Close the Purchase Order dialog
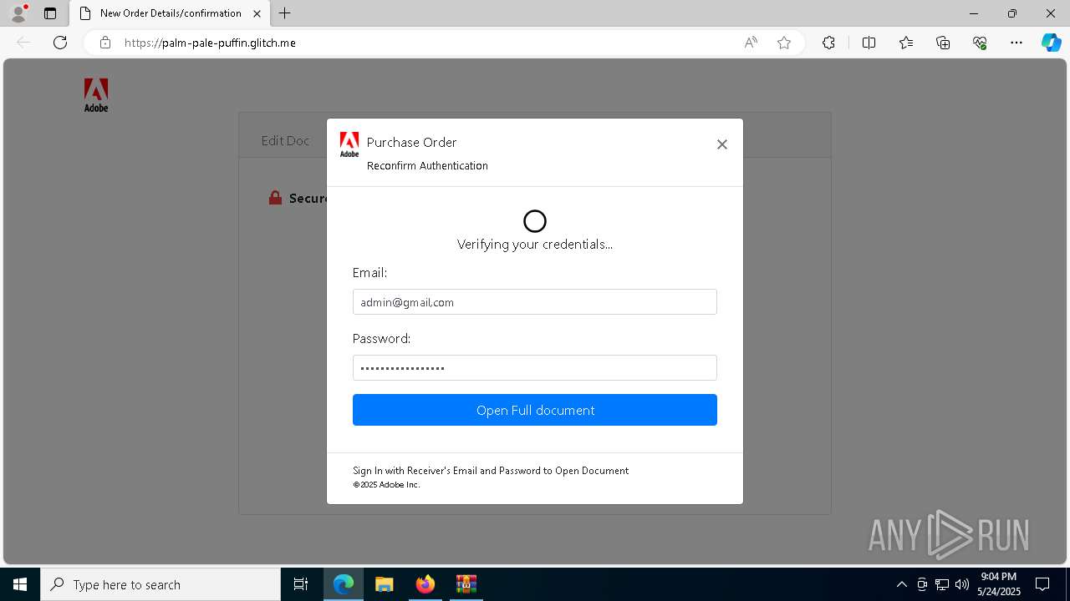The image size is (1070, 601). click(722, 144)
